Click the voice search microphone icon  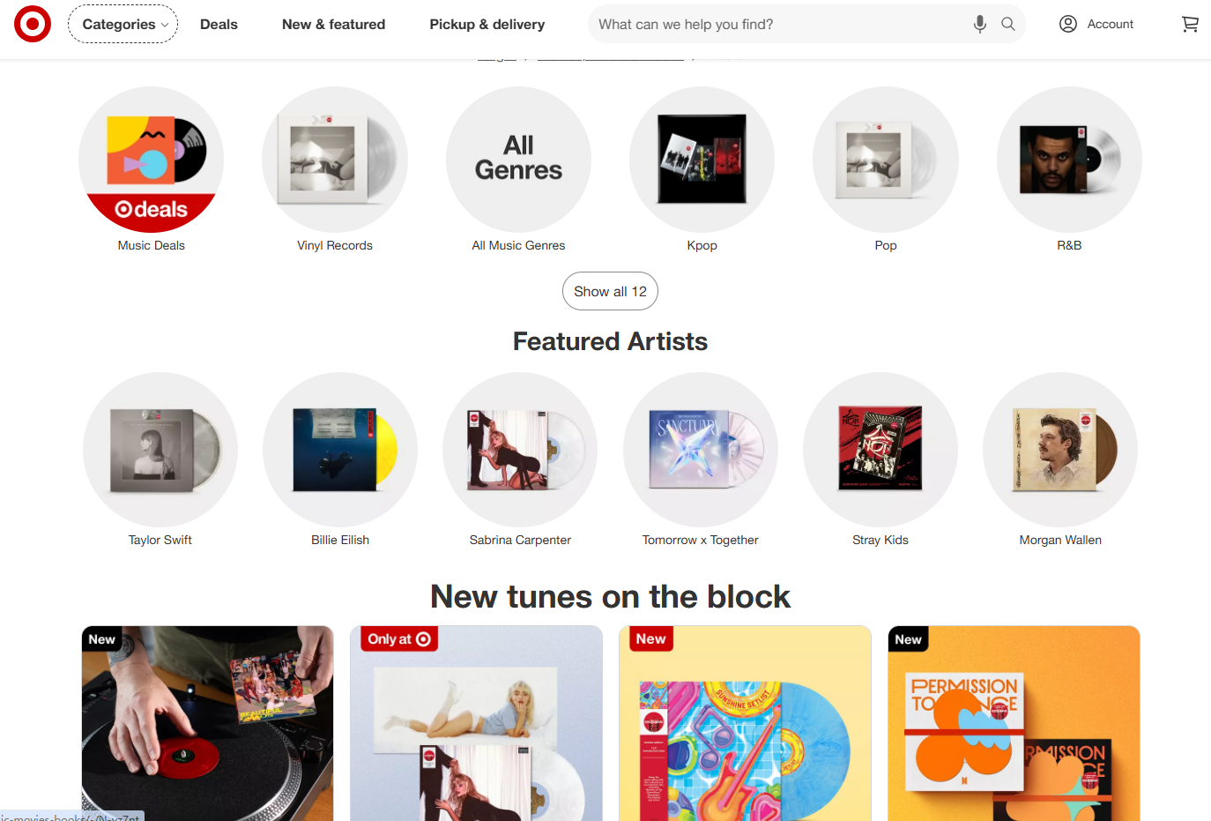979,24
